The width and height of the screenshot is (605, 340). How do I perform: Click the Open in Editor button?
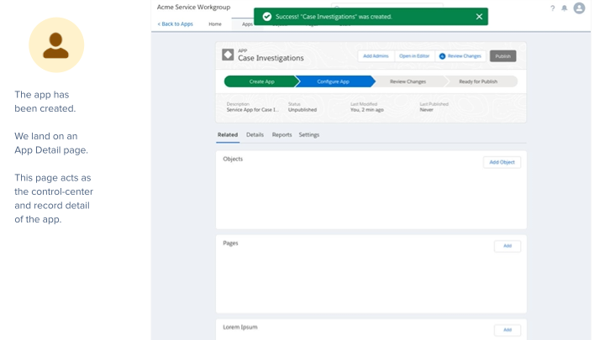(x=413, y=56)
